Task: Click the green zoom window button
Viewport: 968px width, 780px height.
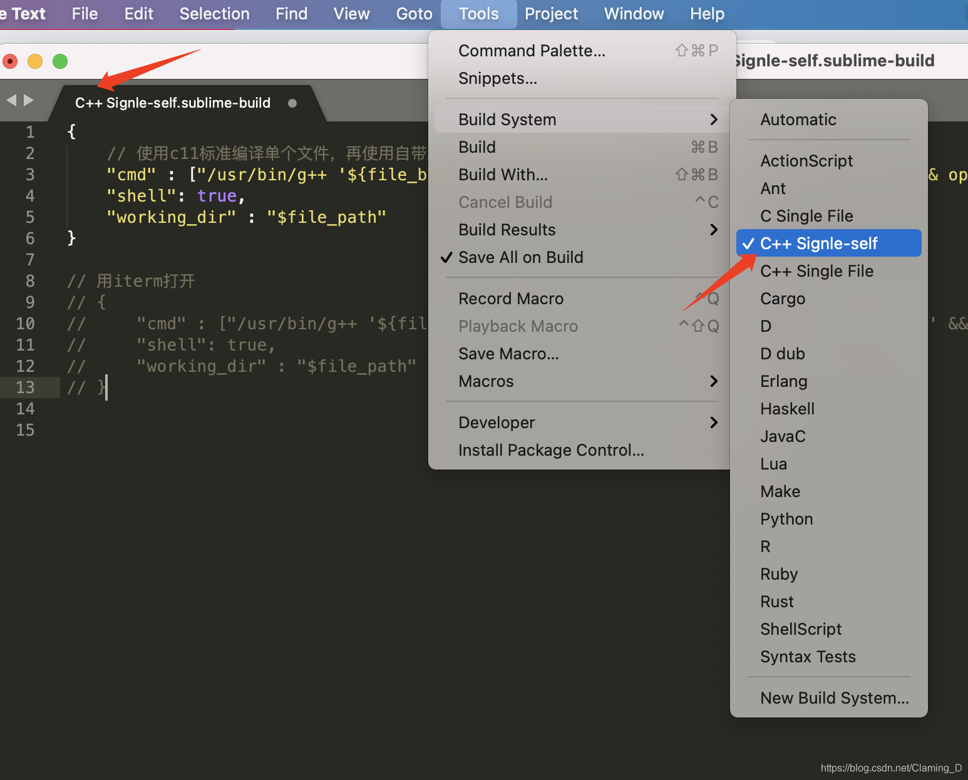Action: [x=60, y=61]
